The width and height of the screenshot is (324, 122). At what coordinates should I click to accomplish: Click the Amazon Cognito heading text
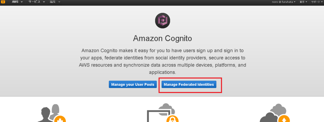pyautogui.click(x=162, y=38)
